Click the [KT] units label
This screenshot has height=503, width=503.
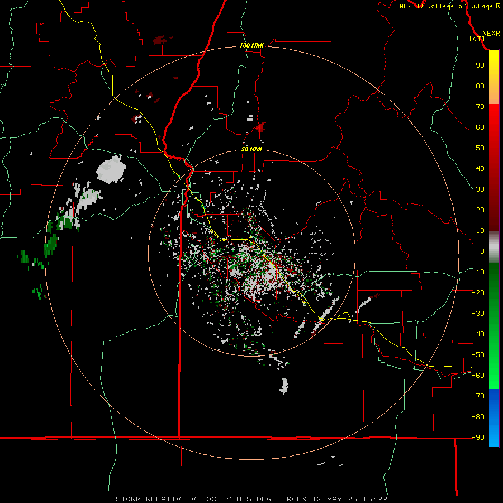[477, 39]
